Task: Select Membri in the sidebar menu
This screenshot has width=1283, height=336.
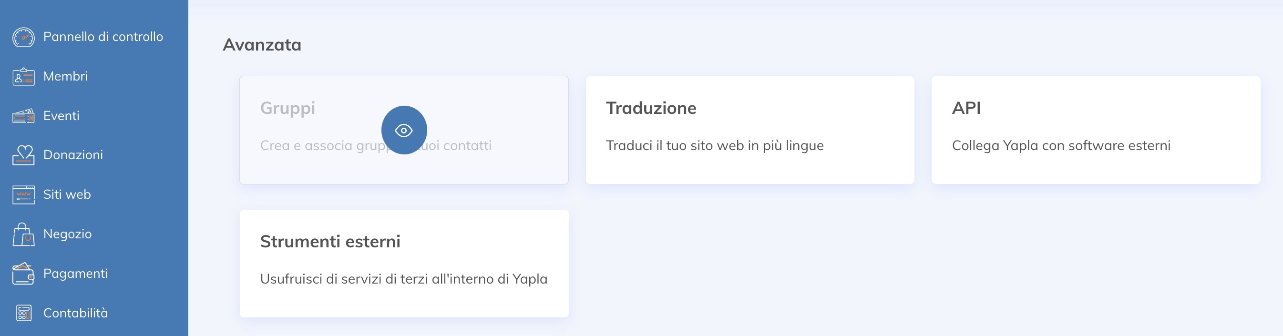Action: tap(65, 76)
